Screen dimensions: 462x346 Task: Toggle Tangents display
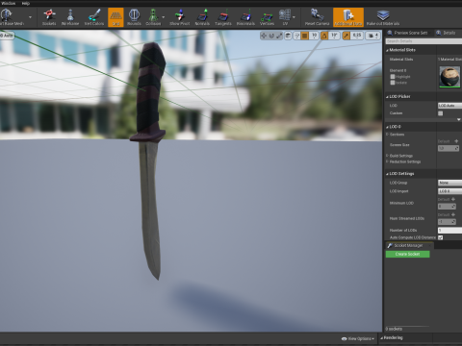223,17
